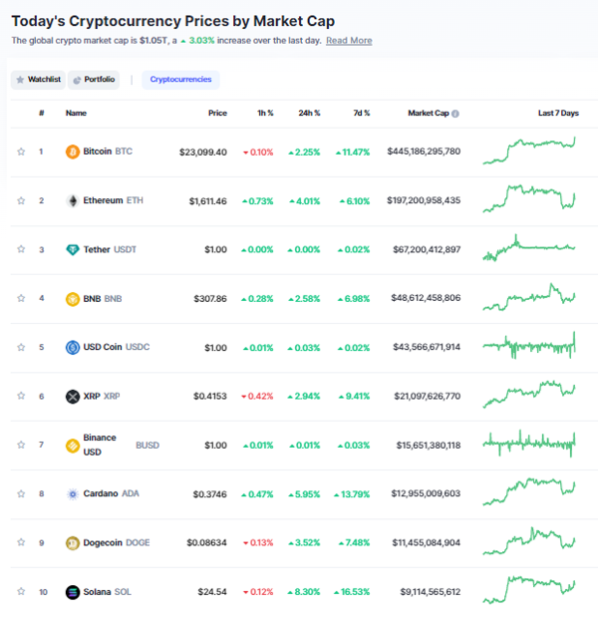The width and height of the screenshot is (598, 619).
Task: Open the Watchlist button
Action: pyautogui.click(x=38, y=80)
